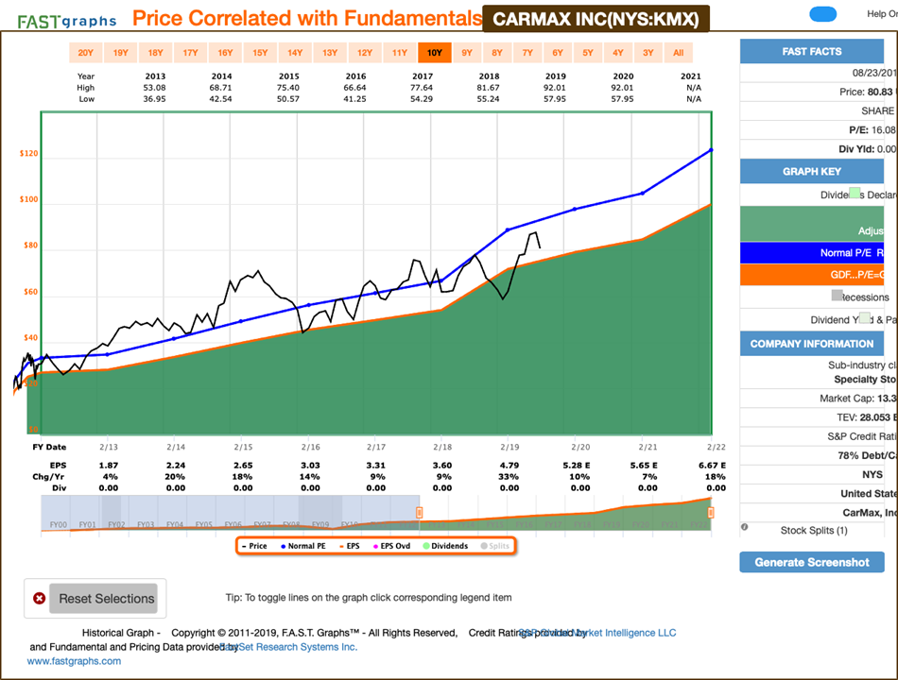Toggle the Dividend Yield checkbox swatch

[865, 317]
